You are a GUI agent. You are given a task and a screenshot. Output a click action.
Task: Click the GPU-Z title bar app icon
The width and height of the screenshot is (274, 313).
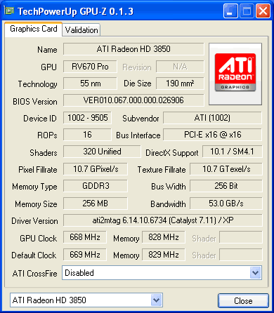point(9,11)
